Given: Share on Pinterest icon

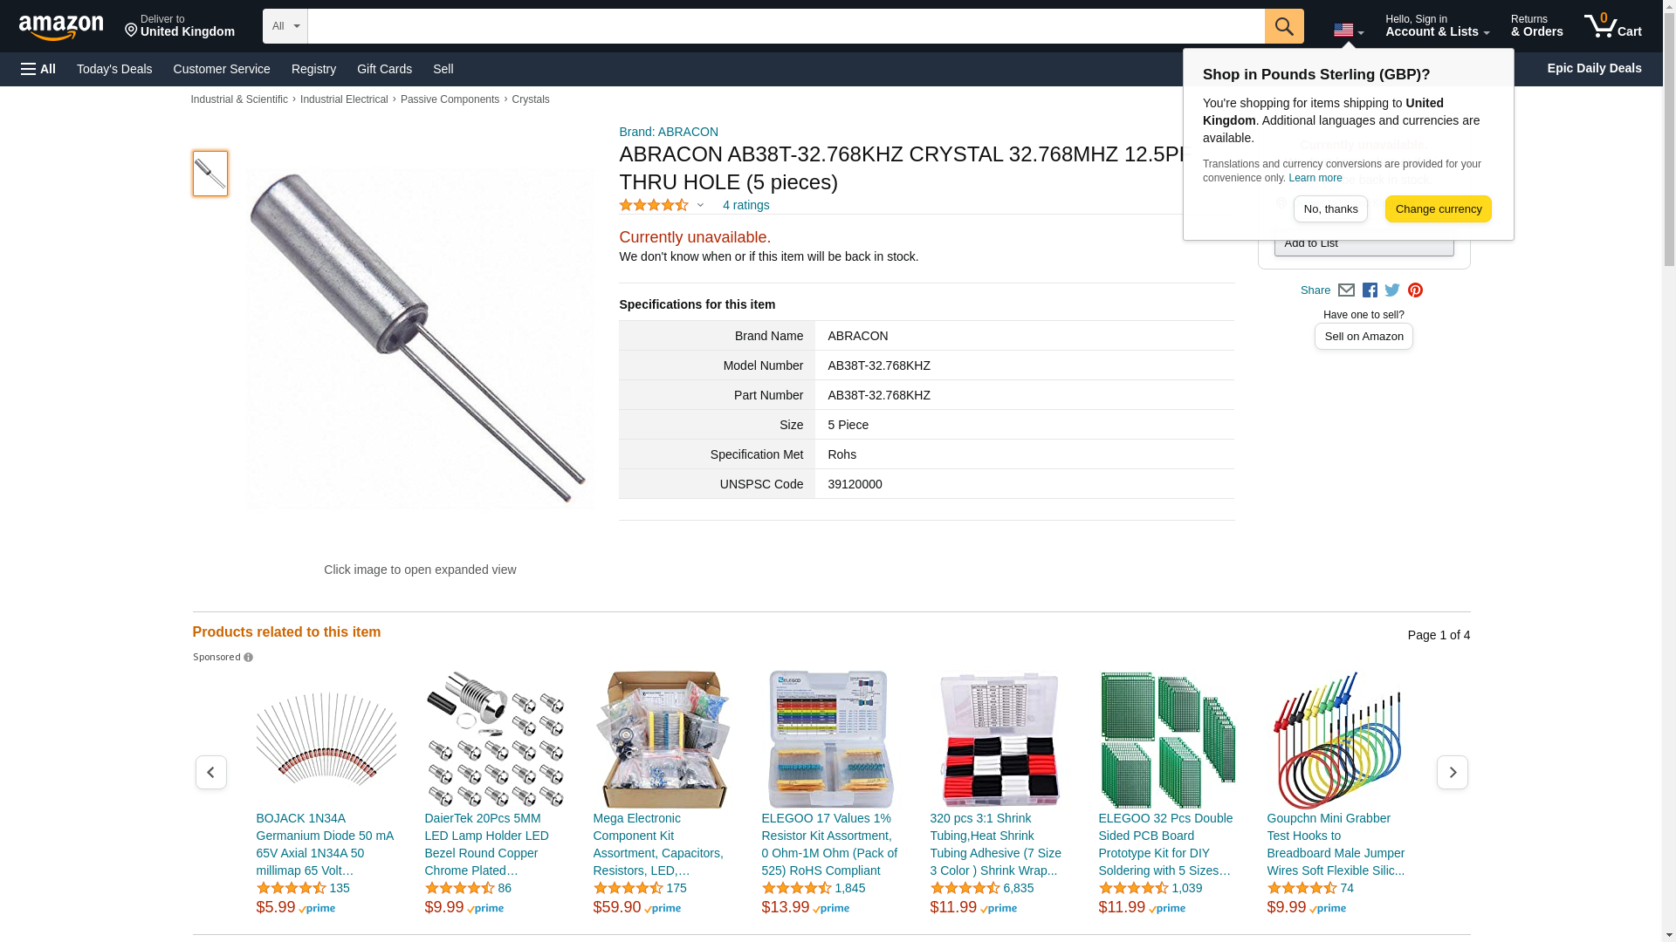Looking at the screenshot, I should 1415,290.
